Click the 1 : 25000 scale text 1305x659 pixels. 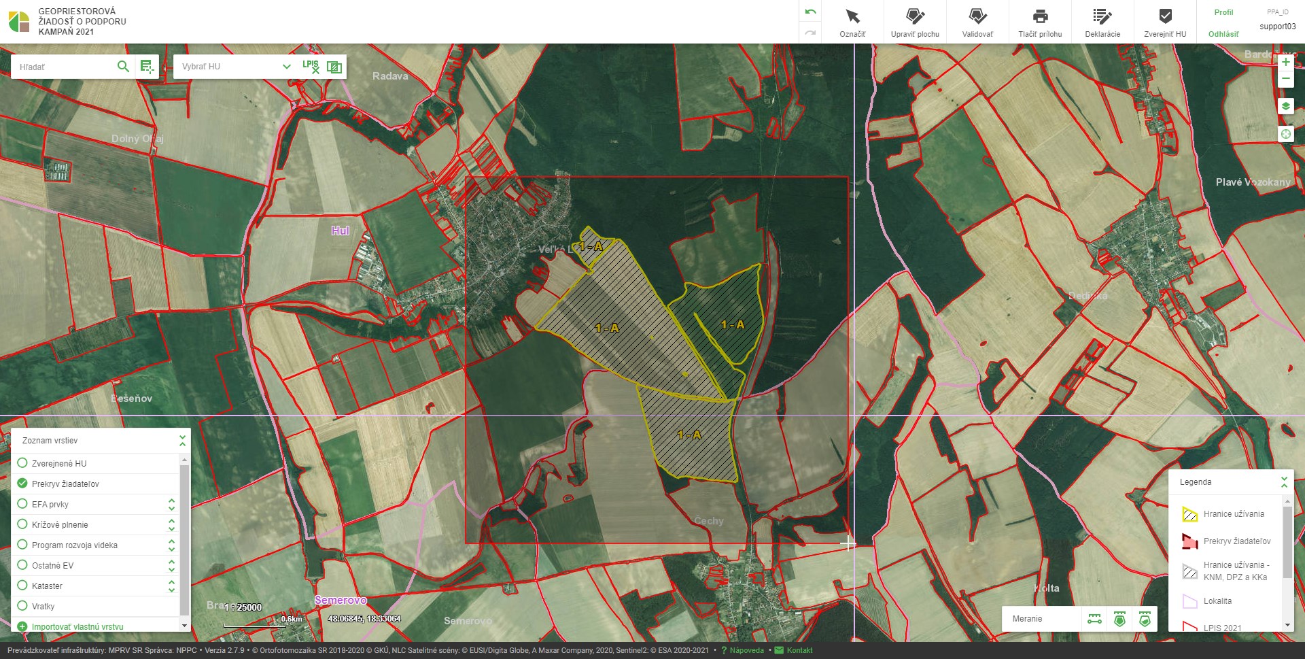243,607
